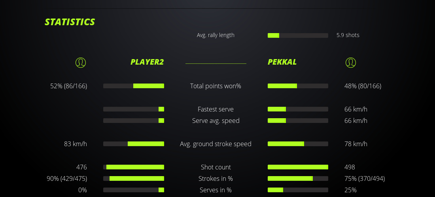Click the Total points won% label
Image resolution: width=435 pixels, height=197 pixels.
pyautogui.click(x=216, y=86)
